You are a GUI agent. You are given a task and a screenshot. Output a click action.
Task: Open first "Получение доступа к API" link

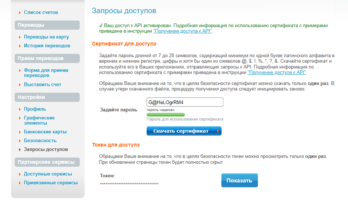[x=182, y=32]
